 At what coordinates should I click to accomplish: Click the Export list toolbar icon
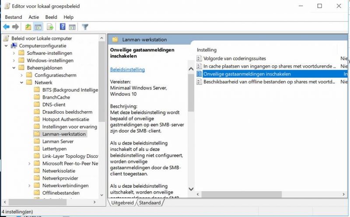[x=50, y=27]
